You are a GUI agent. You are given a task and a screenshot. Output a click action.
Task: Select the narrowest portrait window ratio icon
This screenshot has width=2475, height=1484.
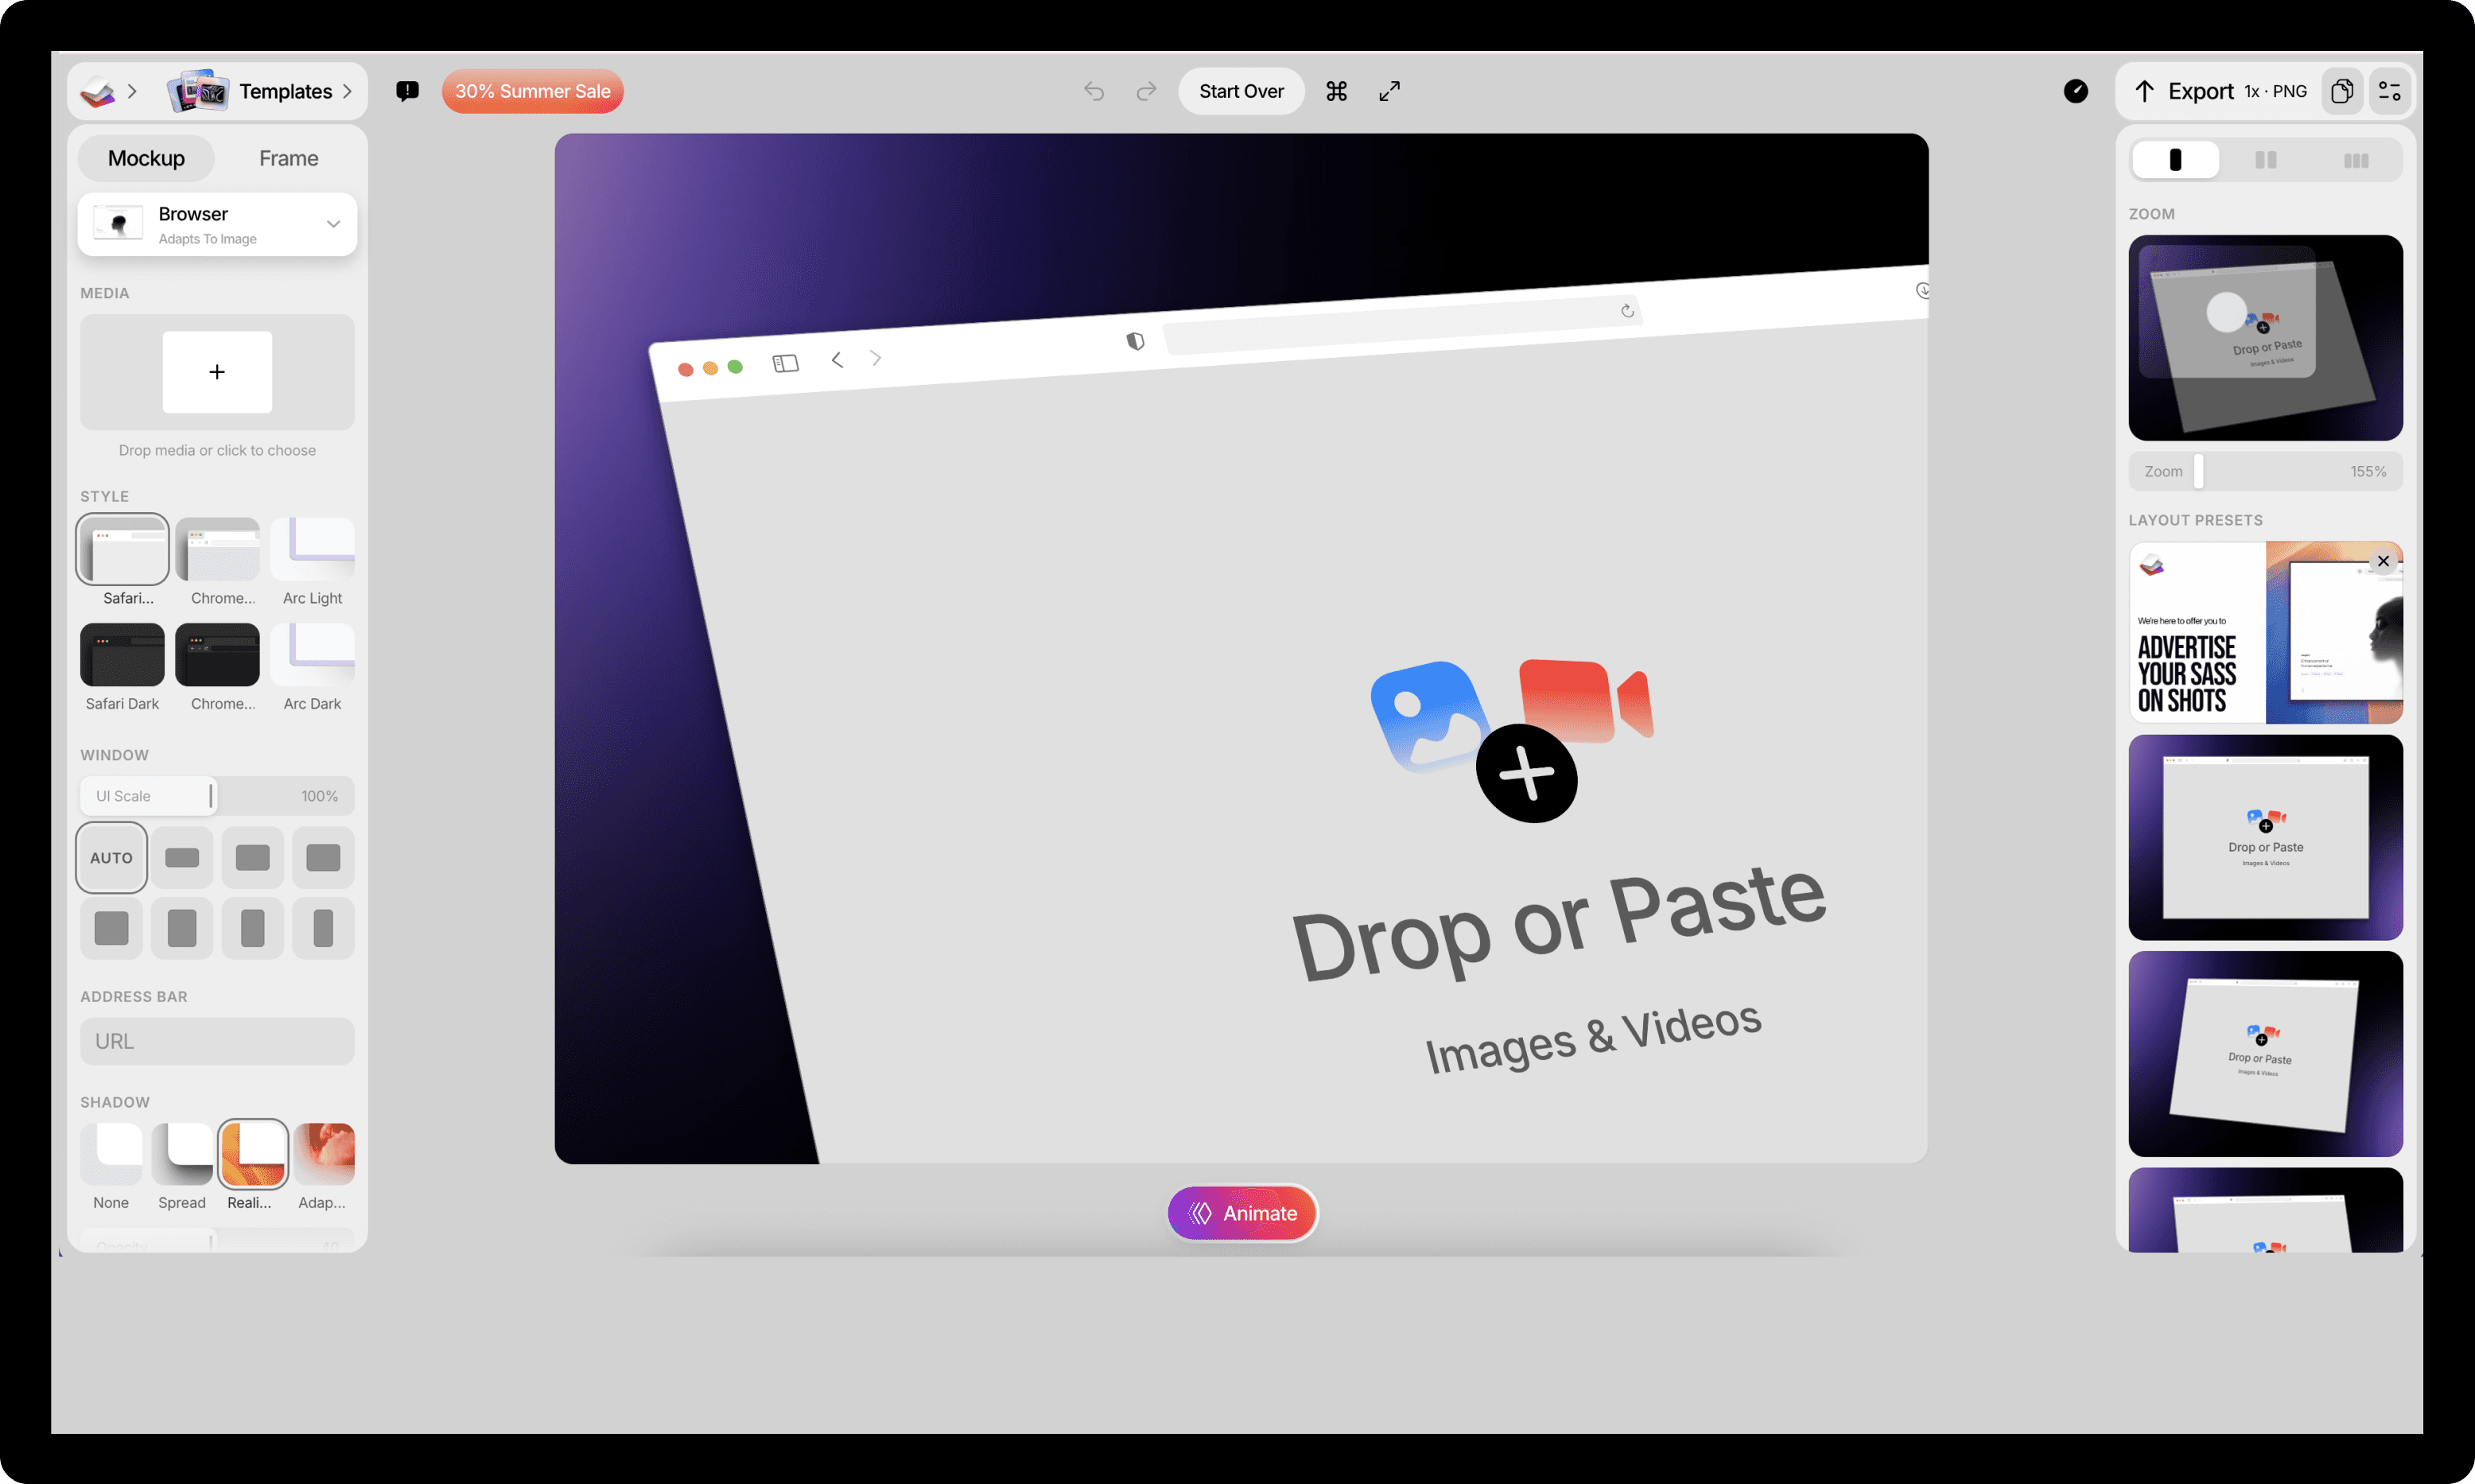coord(323,928)
